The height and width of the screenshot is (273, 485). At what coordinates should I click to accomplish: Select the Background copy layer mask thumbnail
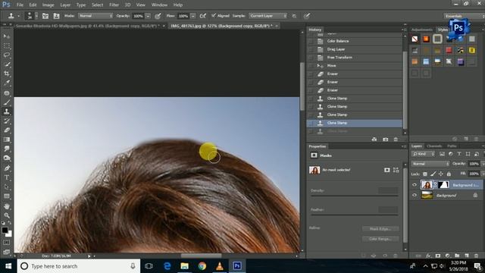coord(443,185)
